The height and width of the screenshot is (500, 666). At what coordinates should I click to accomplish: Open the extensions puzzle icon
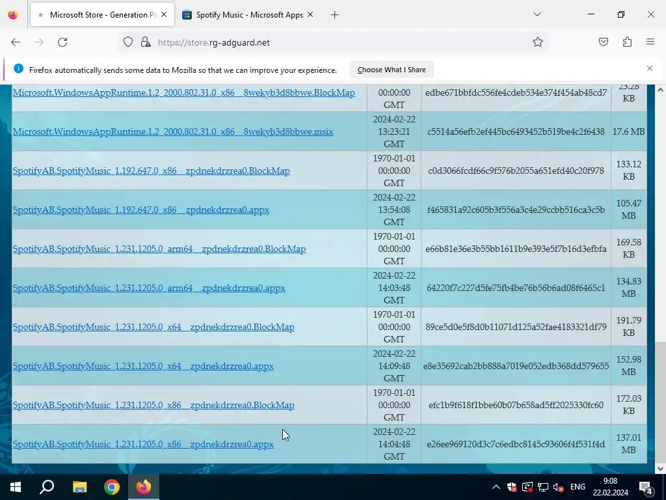[x=627, y=42]
